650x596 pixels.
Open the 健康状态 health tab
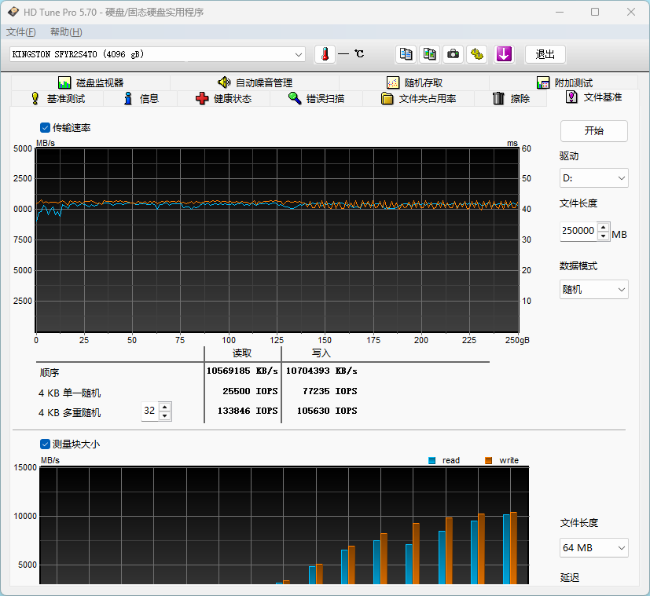[224, 98]
